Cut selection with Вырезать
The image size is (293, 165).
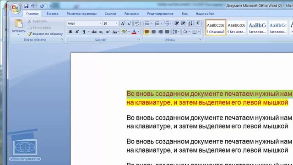coord(38,21)
